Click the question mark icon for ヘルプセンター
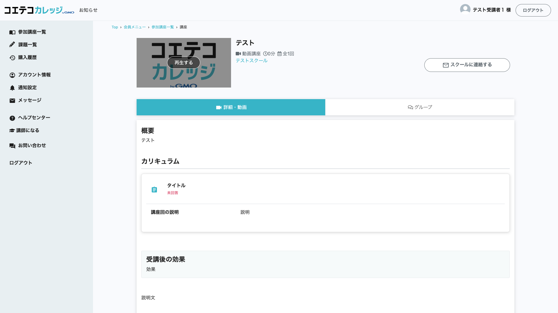Screen dimensions: 558x313 click(x=12, y=118)
